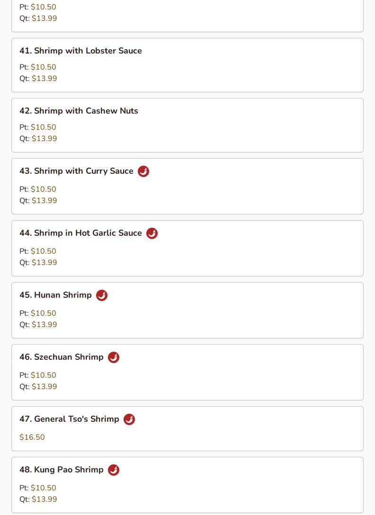This screenshot has height=515, width=375.
Task: Click the chili pepper icon next to Hunan Shrimp
Action: coord(102,295)
